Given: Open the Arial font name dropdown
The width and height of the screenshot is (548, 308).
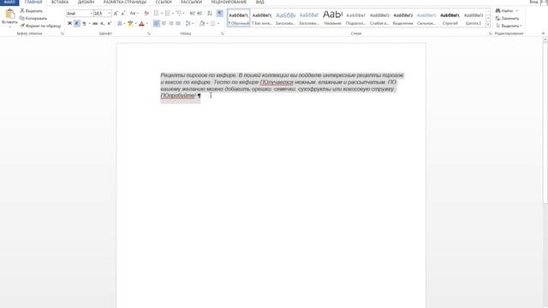Looking at the screenshot, I should (x=92, y=14).
